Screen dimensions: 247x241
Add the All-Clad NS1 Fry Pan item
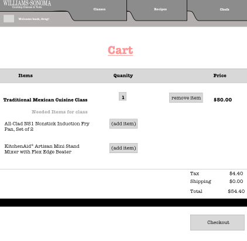(123, 124)
